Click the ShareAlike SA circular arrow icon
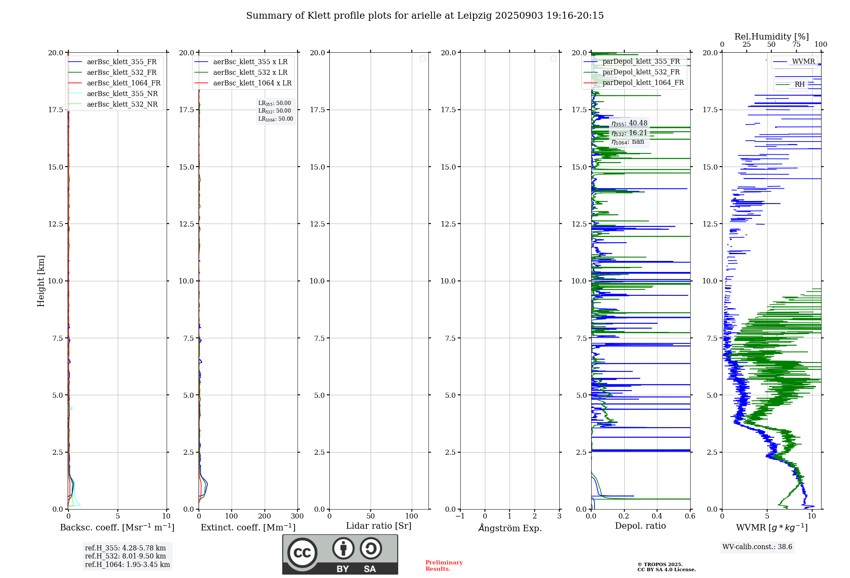The width and height of the screenshot is (850, 578). pos(371,548)
